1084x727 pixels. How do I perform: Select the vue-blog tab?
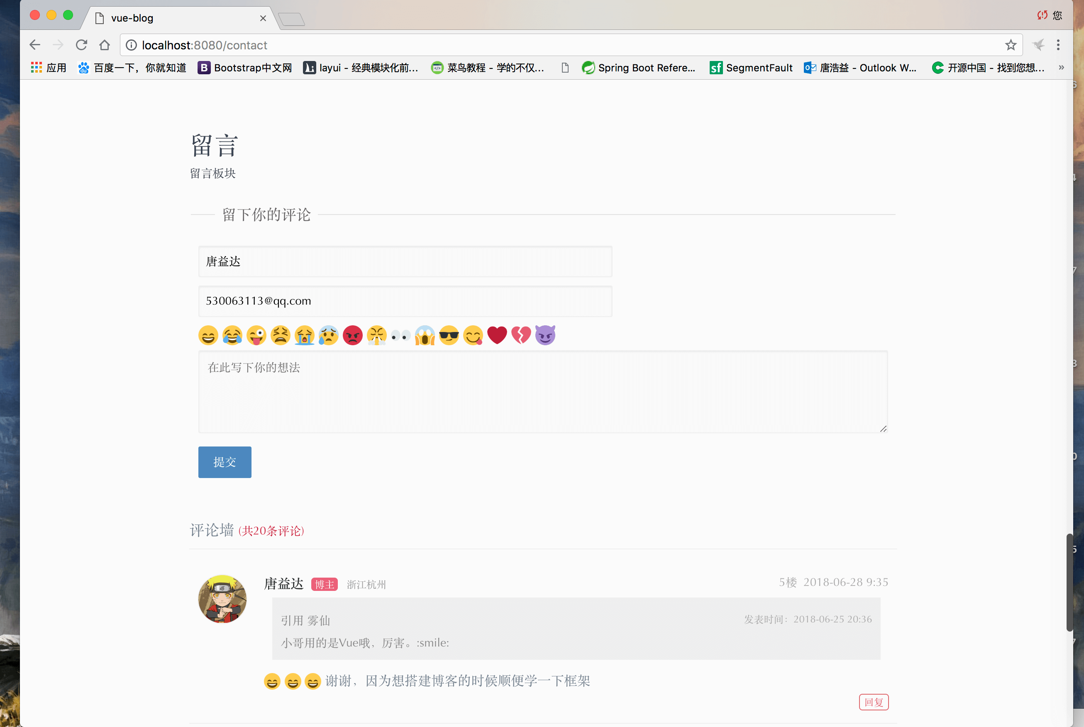[x=176, y=18]
